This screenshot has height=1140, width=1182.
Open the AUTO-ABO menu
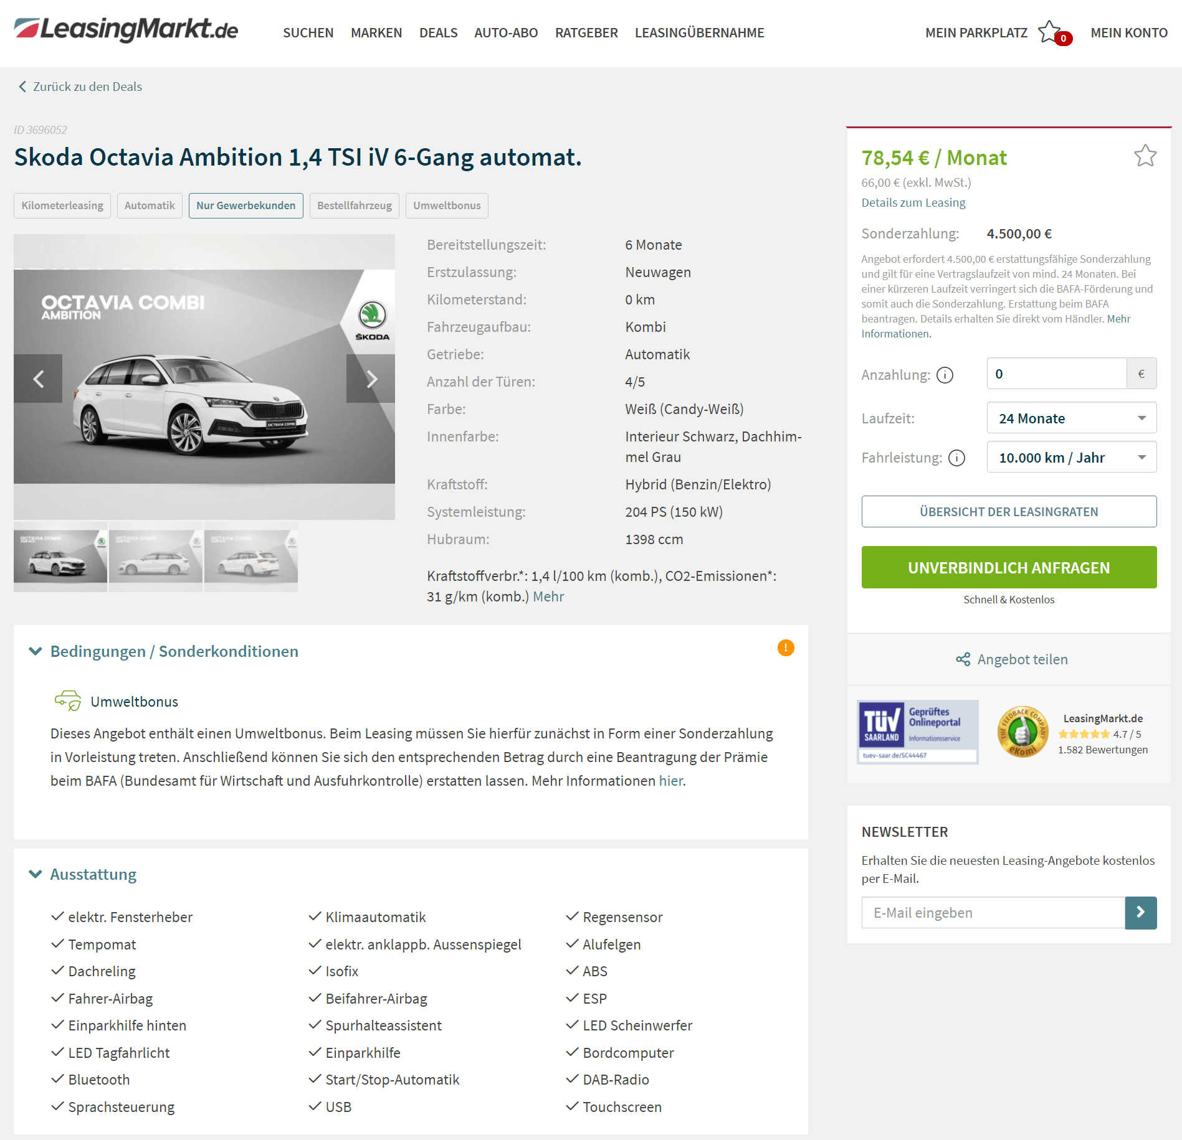click(x=506, y=32)
